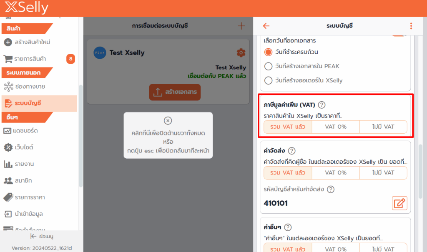The width and height of the screenshot is (427, 252).
Task: Open the three-dot more options menu
Action: click(x=411, y=26)
